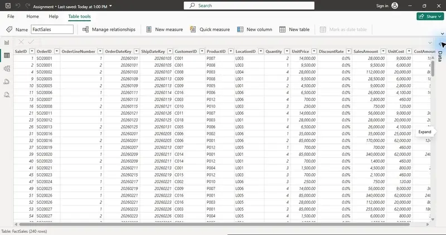Click cell 20260131 in ShipDateKey column
446x235 pixels.
pos(157,127)
